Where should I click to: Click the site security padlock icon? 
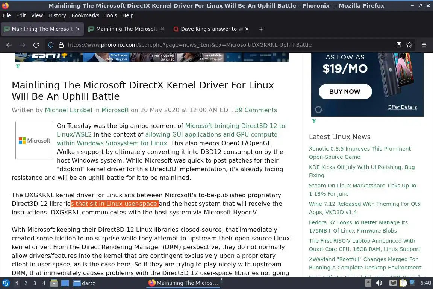61,45
